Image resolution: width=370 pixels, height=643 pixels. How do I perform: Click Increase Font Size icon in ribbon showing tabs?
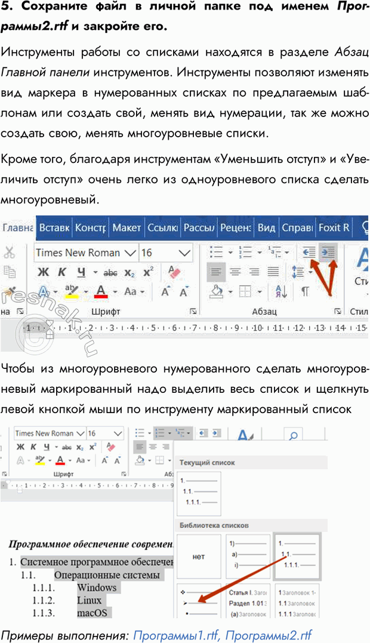165,292
